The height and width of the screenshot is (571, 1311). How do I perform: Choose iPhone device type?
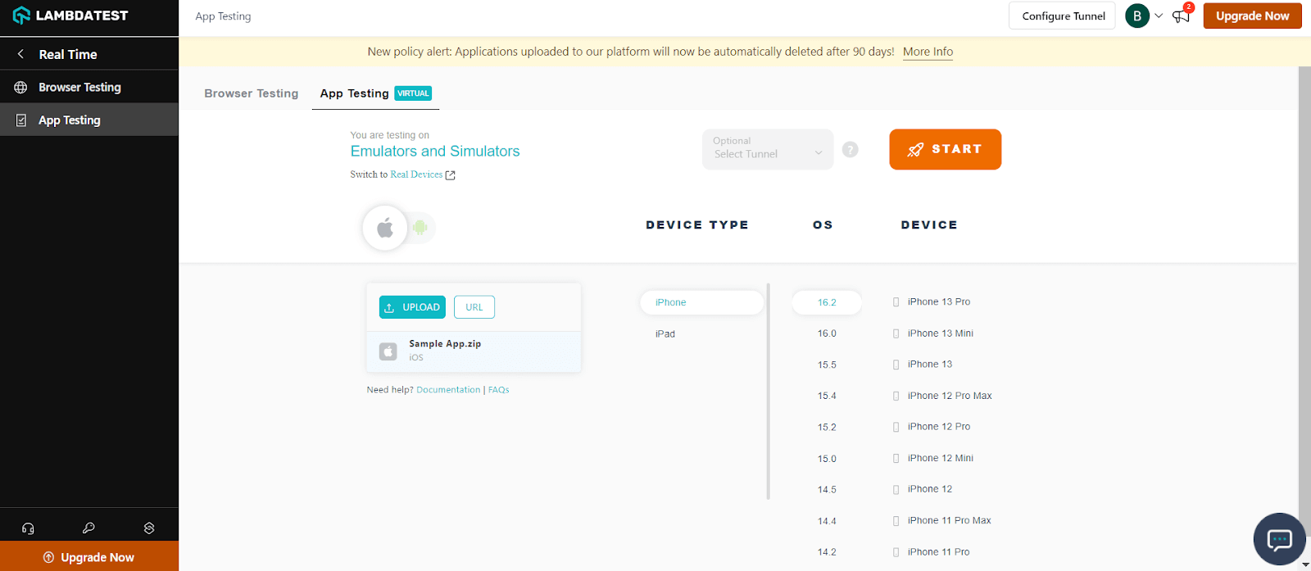tap(701, 302)
